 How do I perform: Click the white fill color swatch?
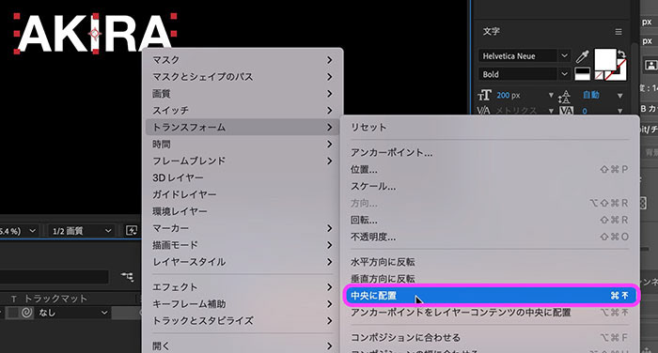tap(605, 59)
